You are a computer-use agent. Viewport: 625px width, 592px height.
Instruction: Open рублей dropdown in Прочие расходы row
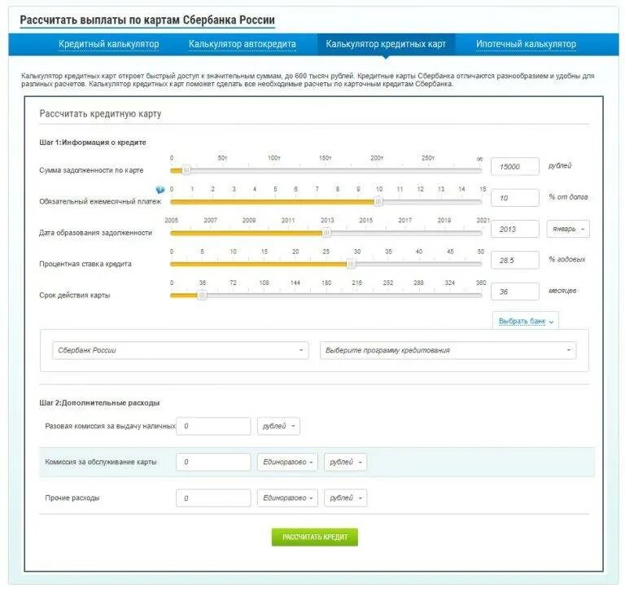tap(346, 498)
